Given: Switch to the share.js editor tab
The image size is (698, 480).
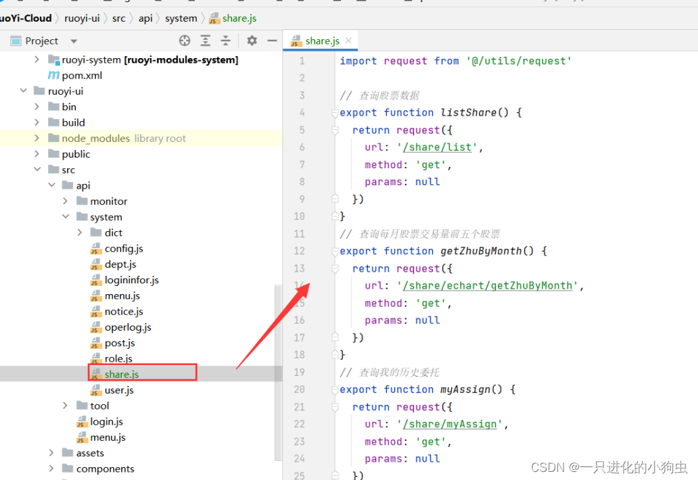Looking at the screenshot, I should (x=321, y=41).
